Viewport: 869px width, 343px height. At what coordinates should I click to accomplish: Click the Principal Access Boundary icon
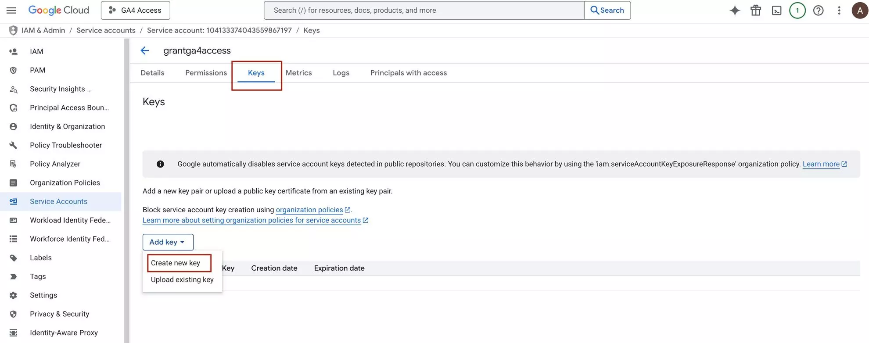[x=13, y=108]
